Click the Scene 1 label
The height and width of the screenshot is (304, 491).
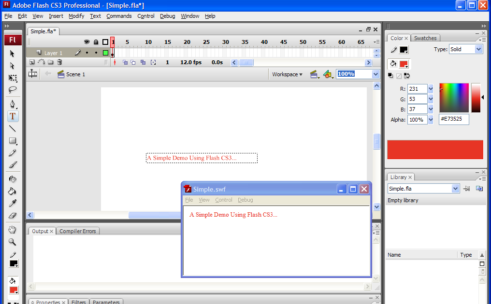(x=75, y=74)
